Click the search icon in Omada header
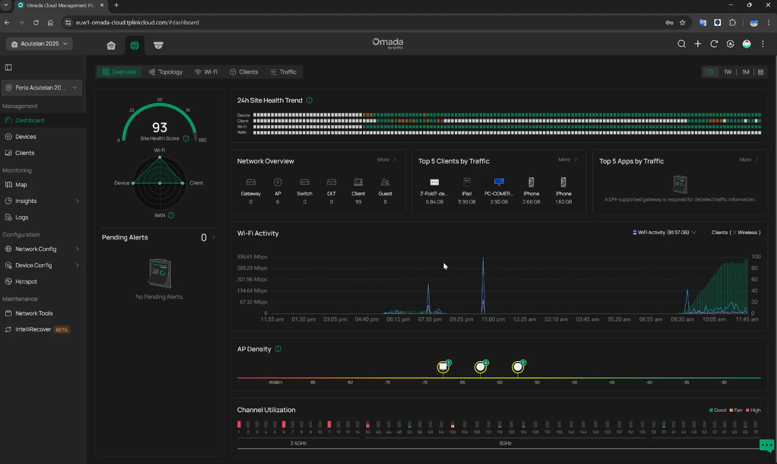This screenshot has width=777, height=464. click(x=682, y=44)
